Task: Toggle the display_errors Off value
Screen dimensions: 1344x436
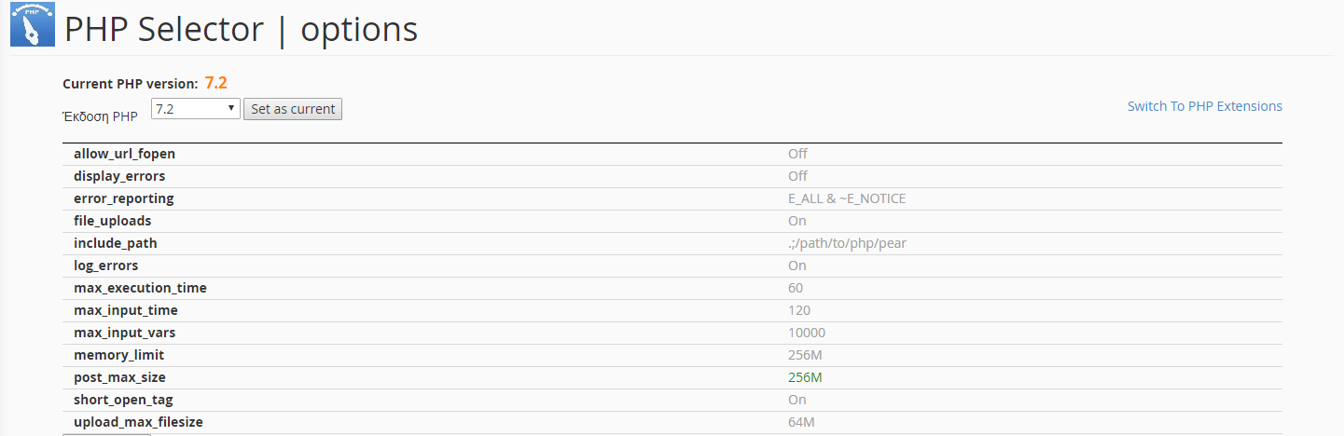Action: 797,176
